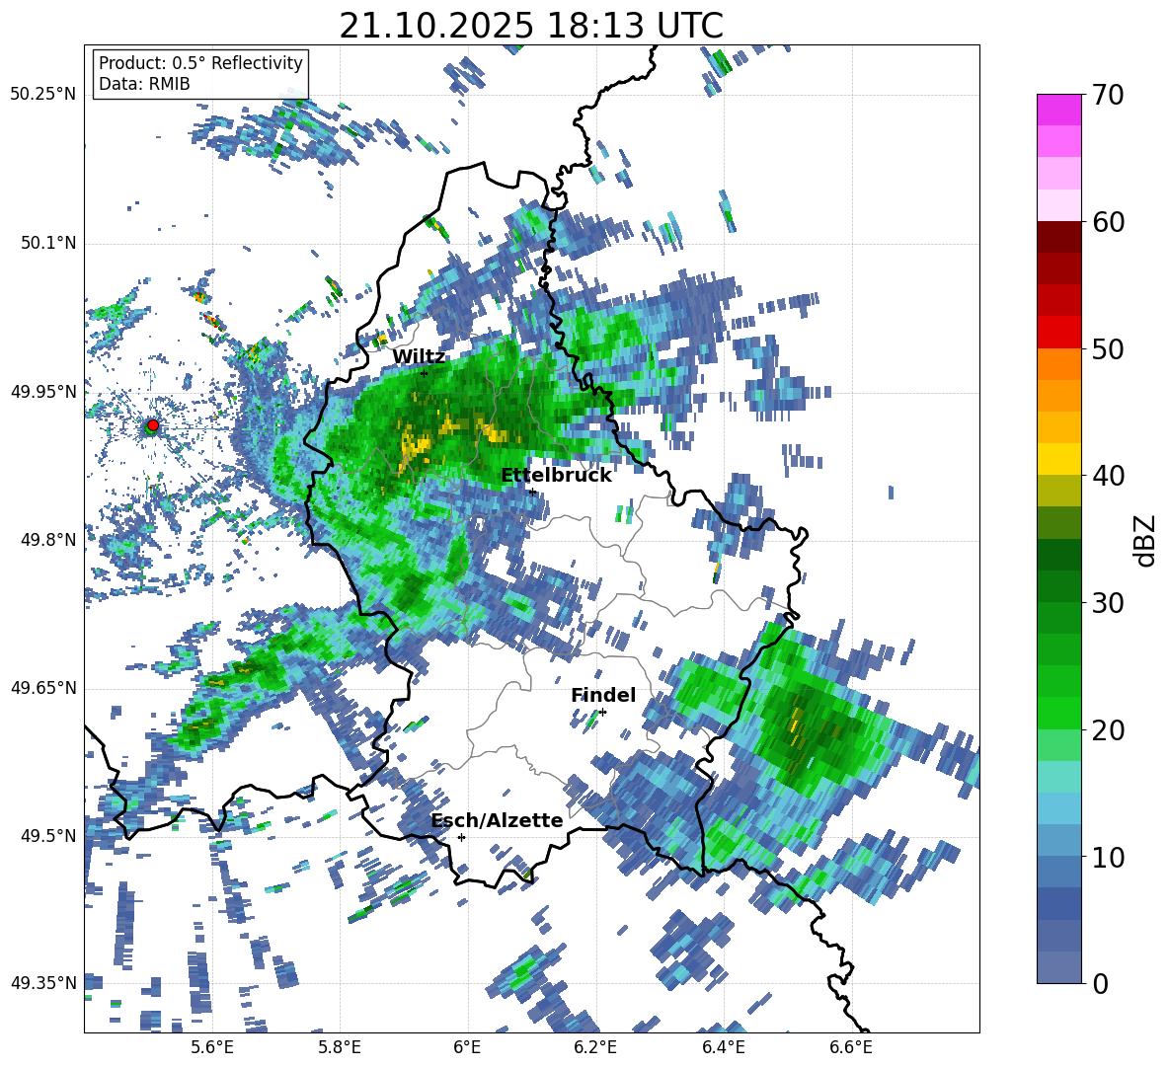This screenshot has height=1067, width=1169.
Task: Click the bright red colorbar segment
Action: [1058, 333]
